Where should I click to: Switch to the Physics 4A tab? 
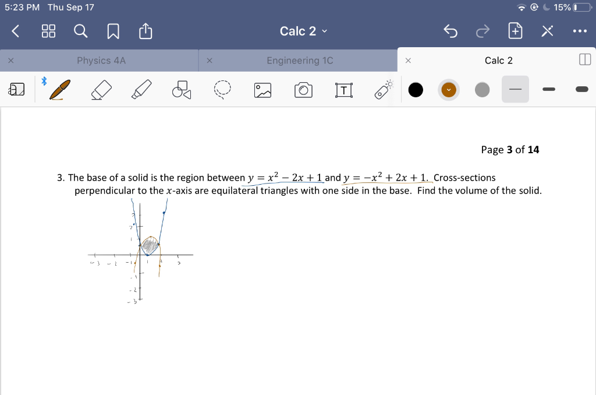100,60
